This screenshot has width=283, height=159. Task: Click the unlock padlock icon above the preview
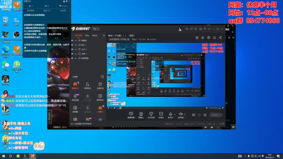(203, 37)
